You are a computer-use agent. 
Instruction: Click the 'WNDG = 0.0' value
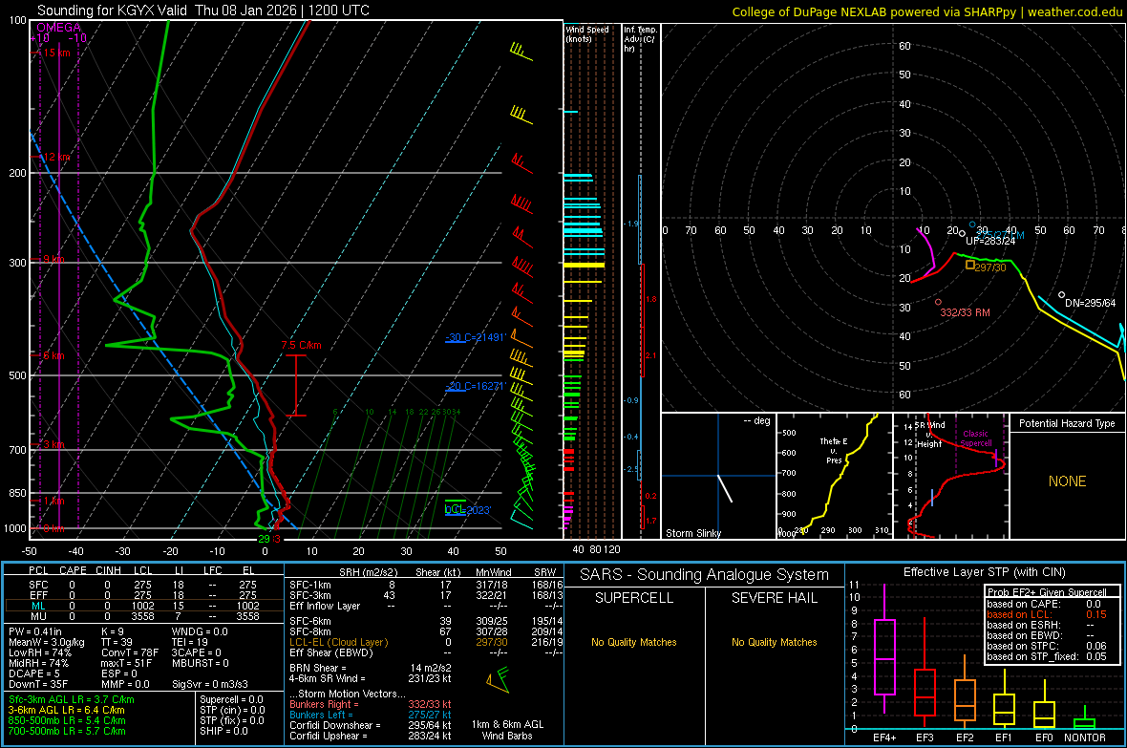click(x=200, y=631)
